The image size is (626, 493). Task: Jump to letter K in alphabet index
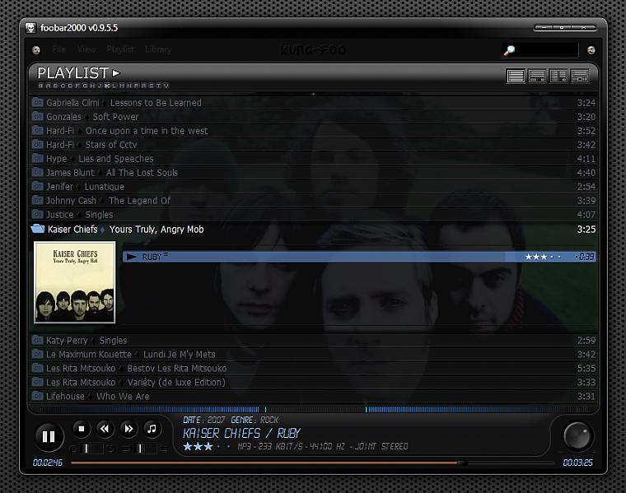pyautogui.click(x=107, y=86)
